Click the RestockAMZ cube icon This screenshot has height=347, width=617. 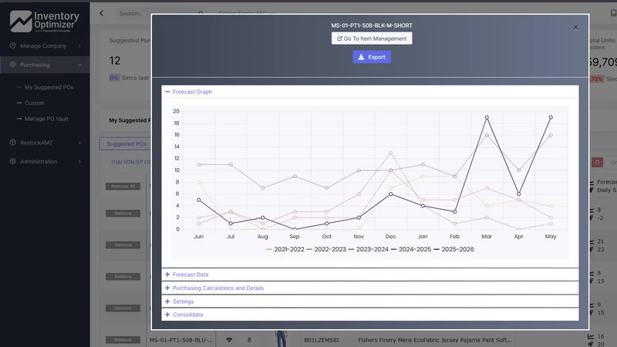click(12, 143)
